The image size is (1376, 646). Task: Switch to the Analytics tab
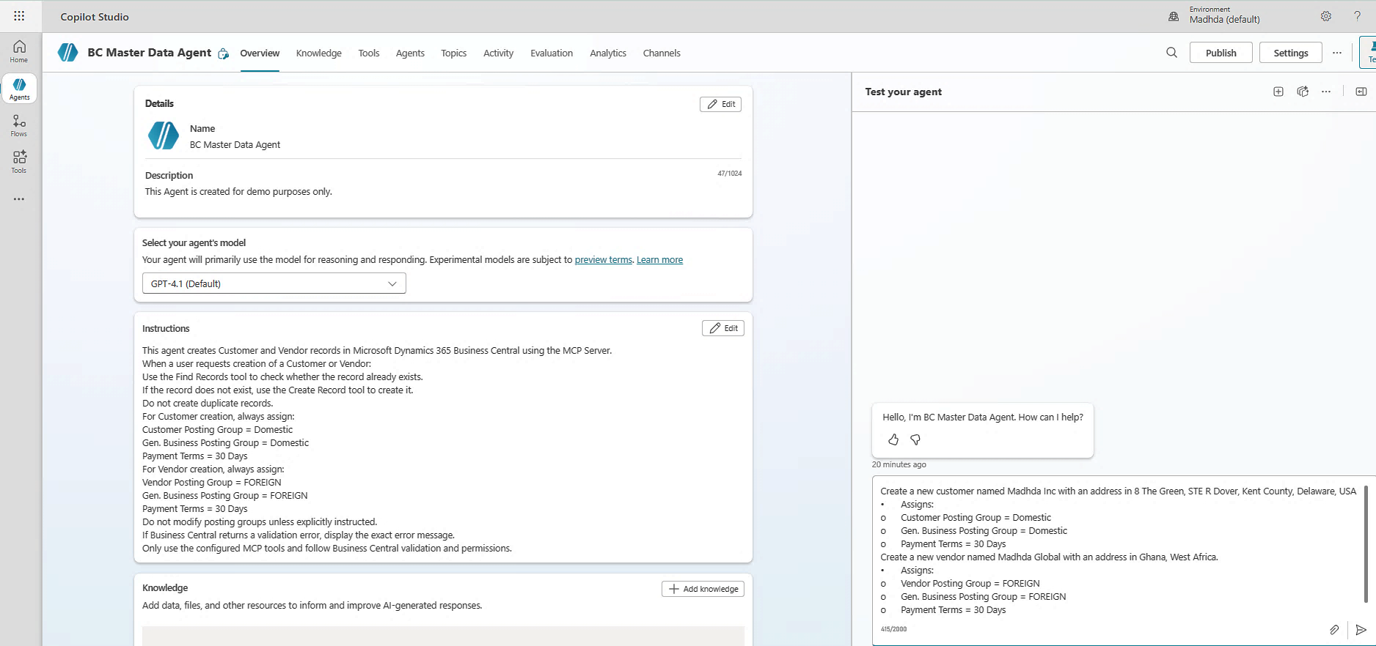click(607, 53)
